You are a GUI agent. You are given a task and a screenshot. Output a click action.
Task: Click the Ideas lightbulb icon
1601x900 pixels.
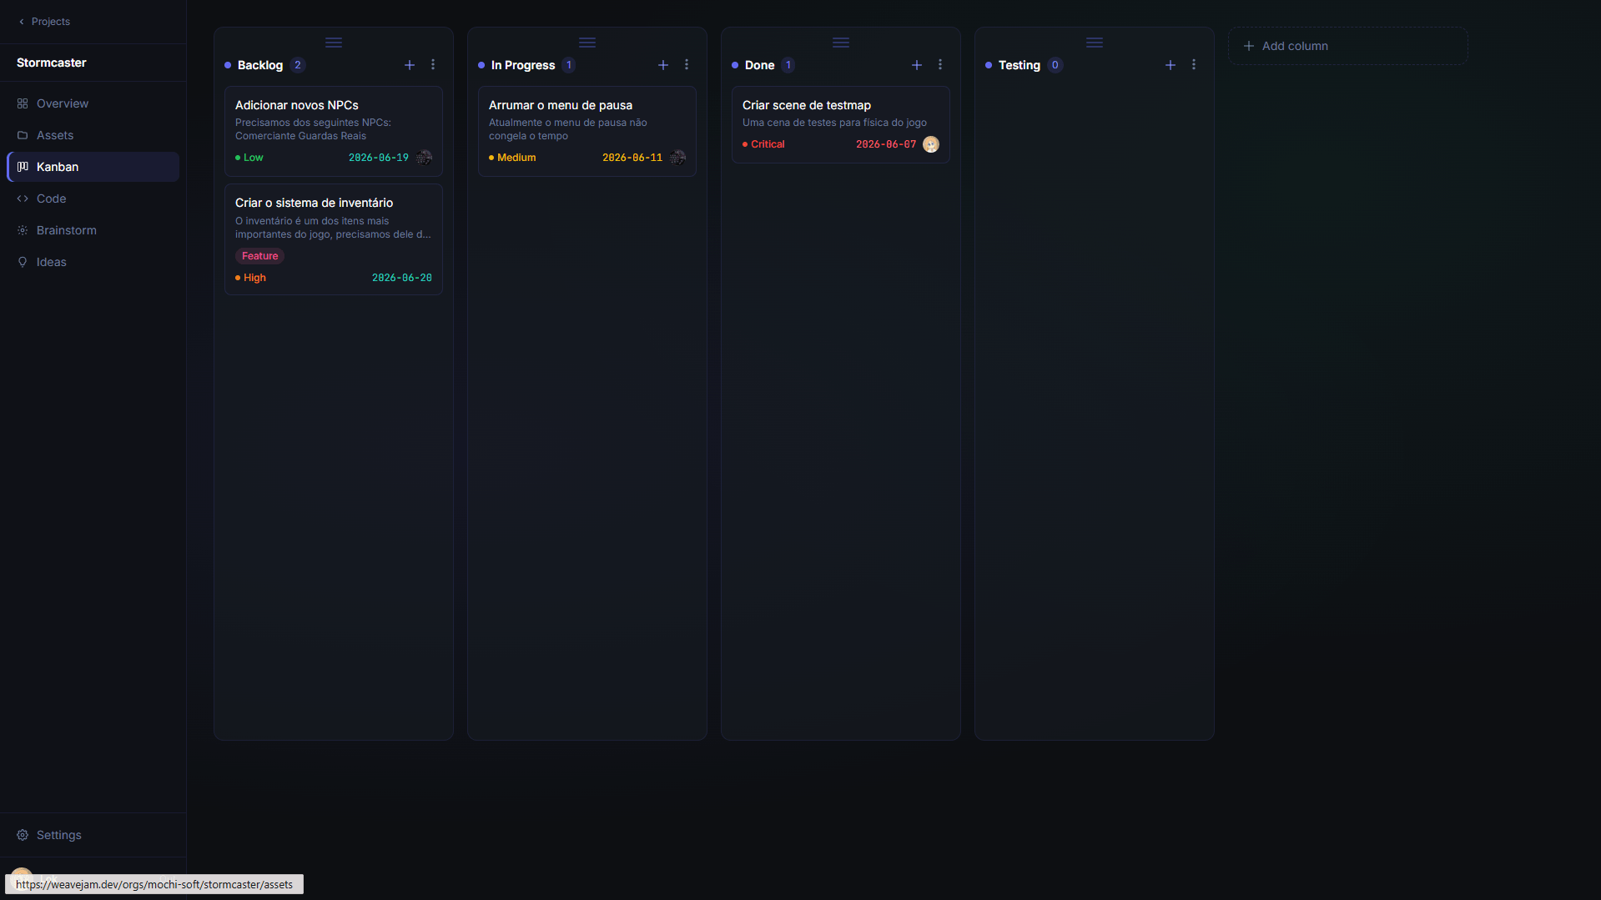click(23, 262)
